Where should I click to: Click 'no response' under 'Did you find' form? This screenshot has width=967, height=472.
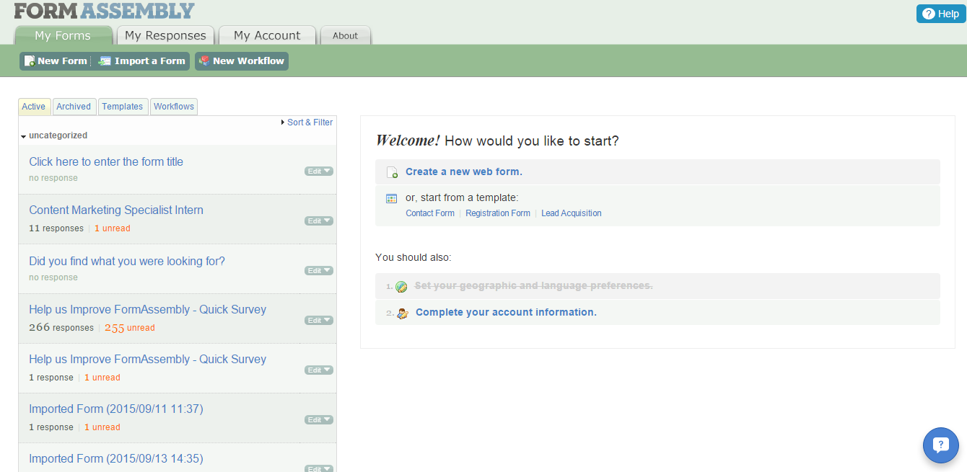coord(53,277)
